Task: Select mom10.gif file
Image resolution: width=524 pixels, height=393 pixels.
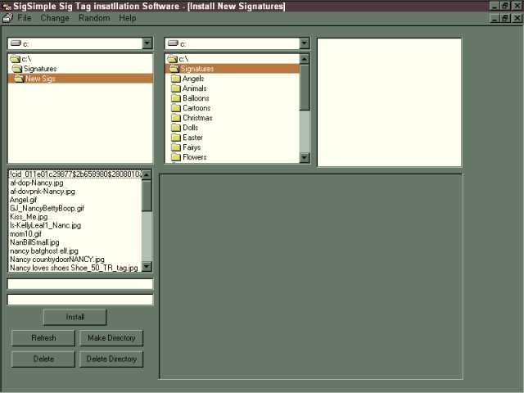Action: [x=25, y=234]
